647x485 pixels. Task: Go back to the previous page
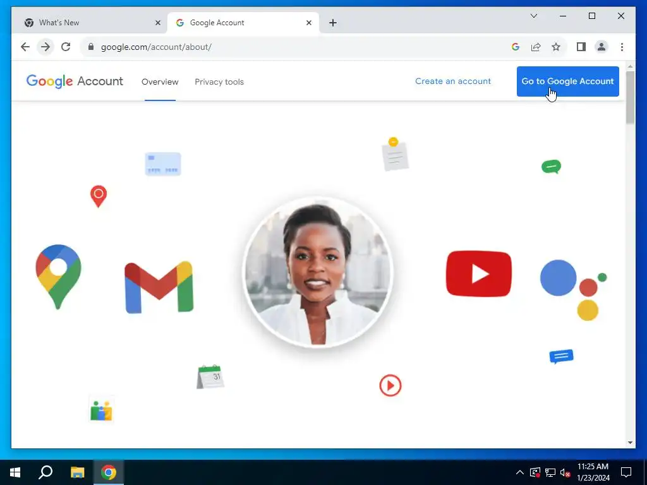pos(25,47)
